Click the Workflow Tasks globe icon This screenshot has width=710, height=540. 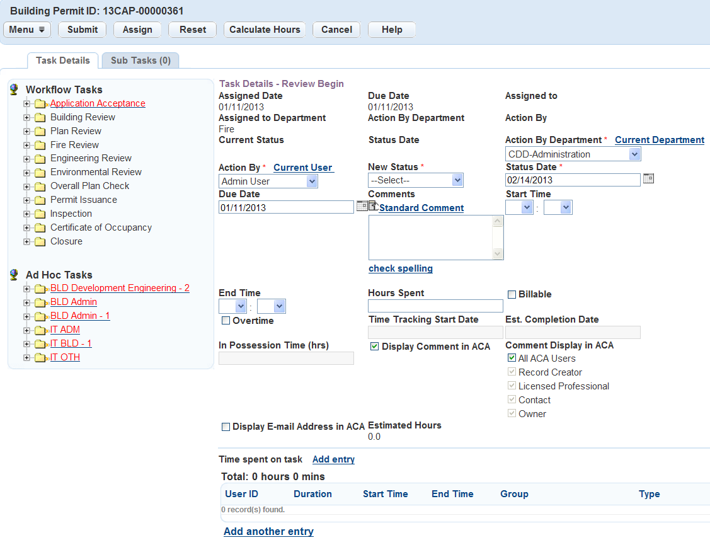[14, 89]
